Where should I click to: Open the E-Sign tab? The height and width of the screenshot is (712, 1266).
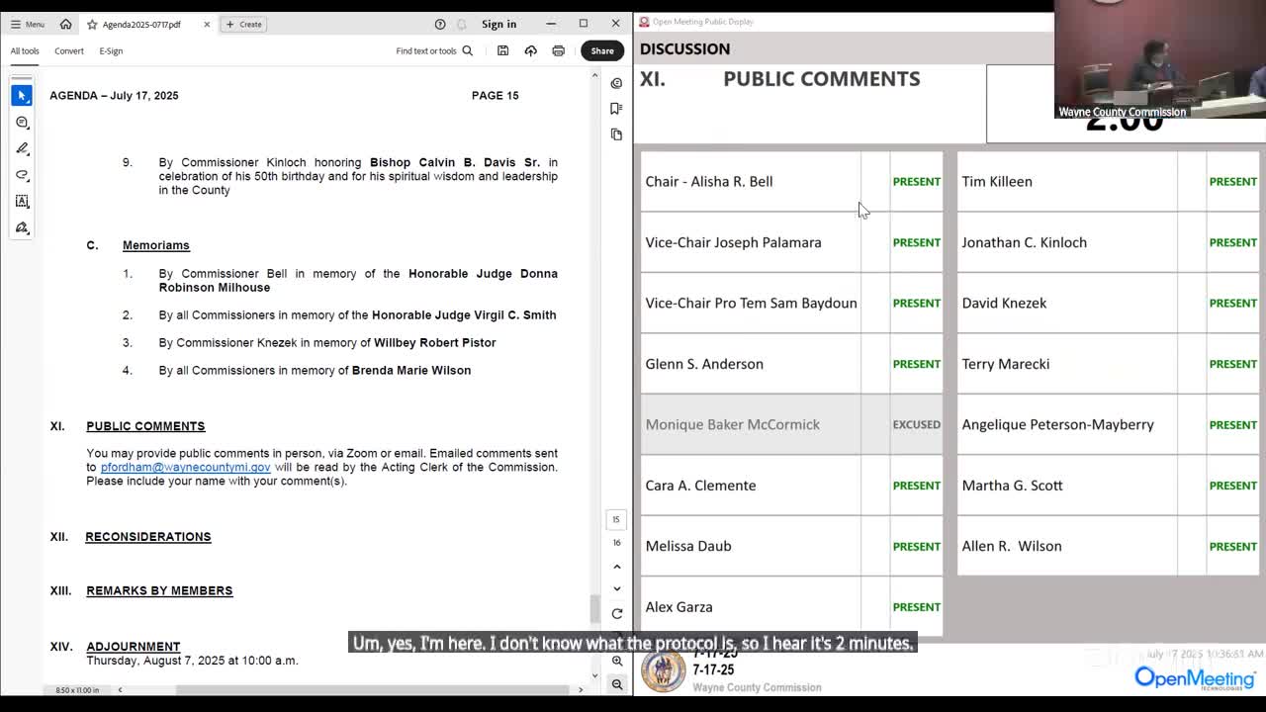111,50
